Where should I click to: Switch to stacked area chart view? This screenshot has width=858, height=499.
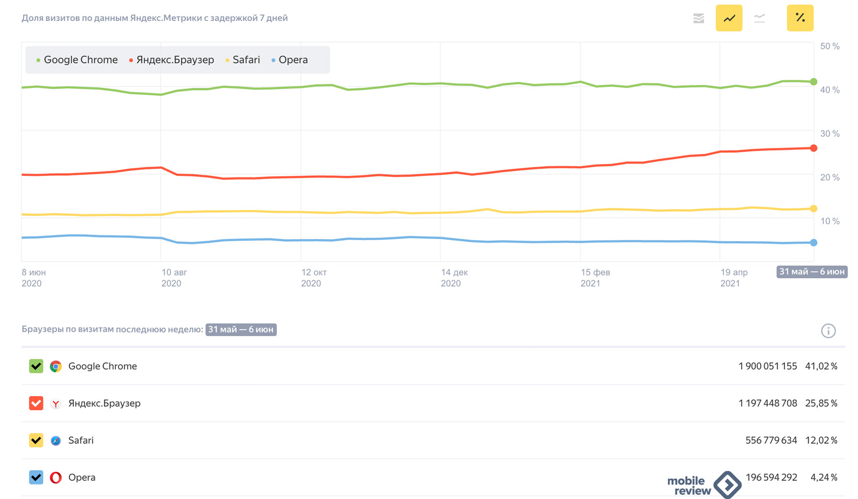pos(698,18)
